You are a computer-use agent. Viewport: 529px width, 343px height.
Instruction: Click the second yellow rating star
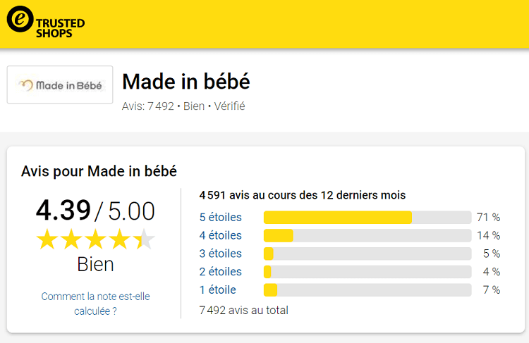pyautogui.click(x=71, y=239)
